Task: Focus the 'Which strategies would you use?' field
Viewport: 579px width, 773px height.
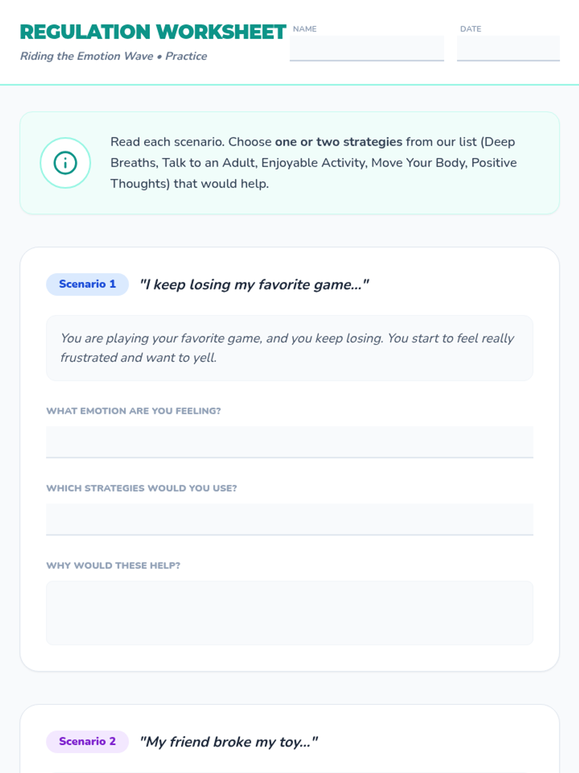Action: pyautogui.click(x=289, y=519)
